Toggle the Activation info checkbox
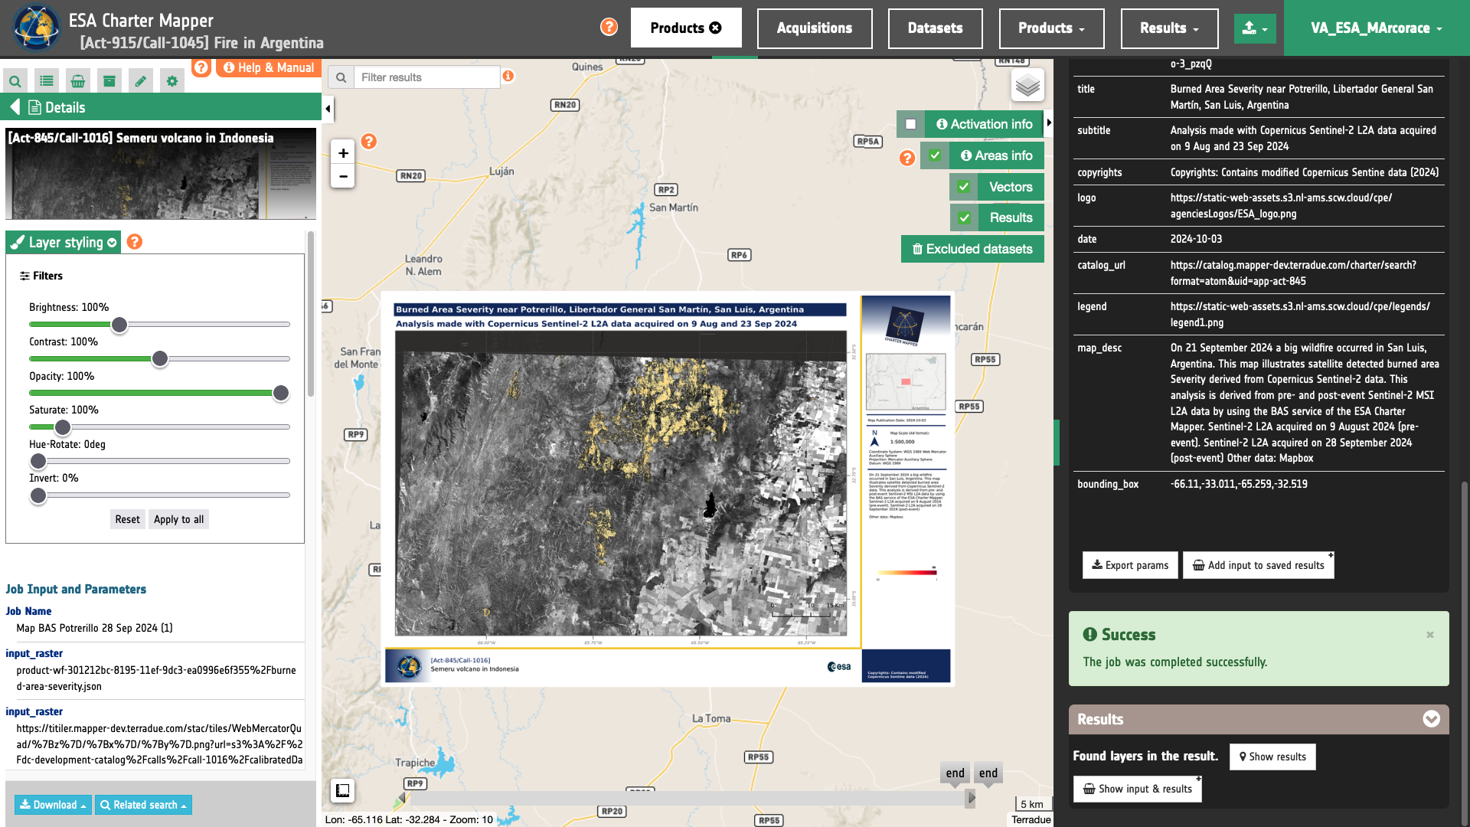This screenshot has width=1470, height=827. [910, 124]
